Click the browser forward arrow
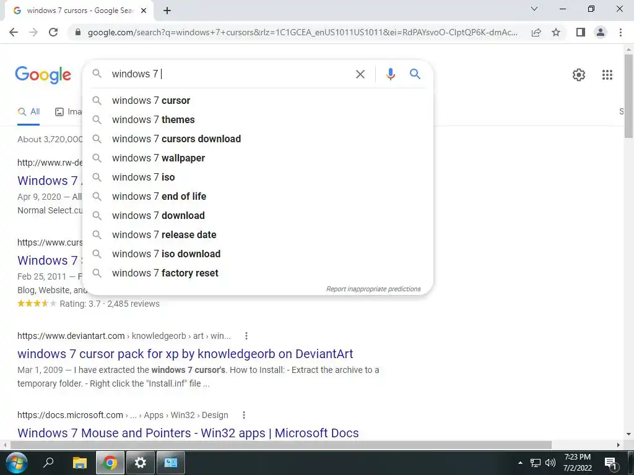The width and height of the screenshot is (634, 475). 33,32
